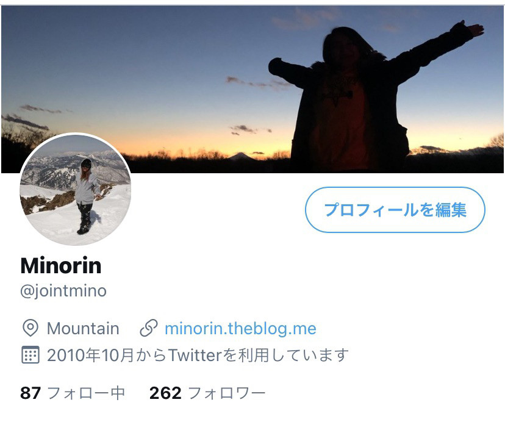
Task: Click the フォロー中 label text
Action: pos(86,393)
